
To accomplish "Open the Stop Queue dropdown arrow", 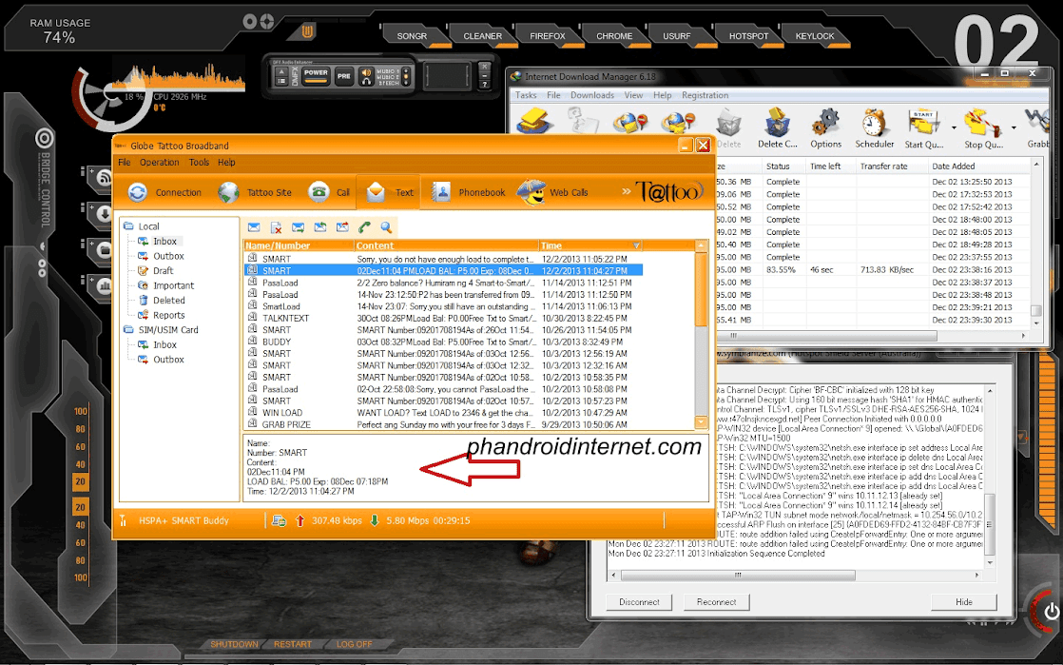I will click(1014, 127).
